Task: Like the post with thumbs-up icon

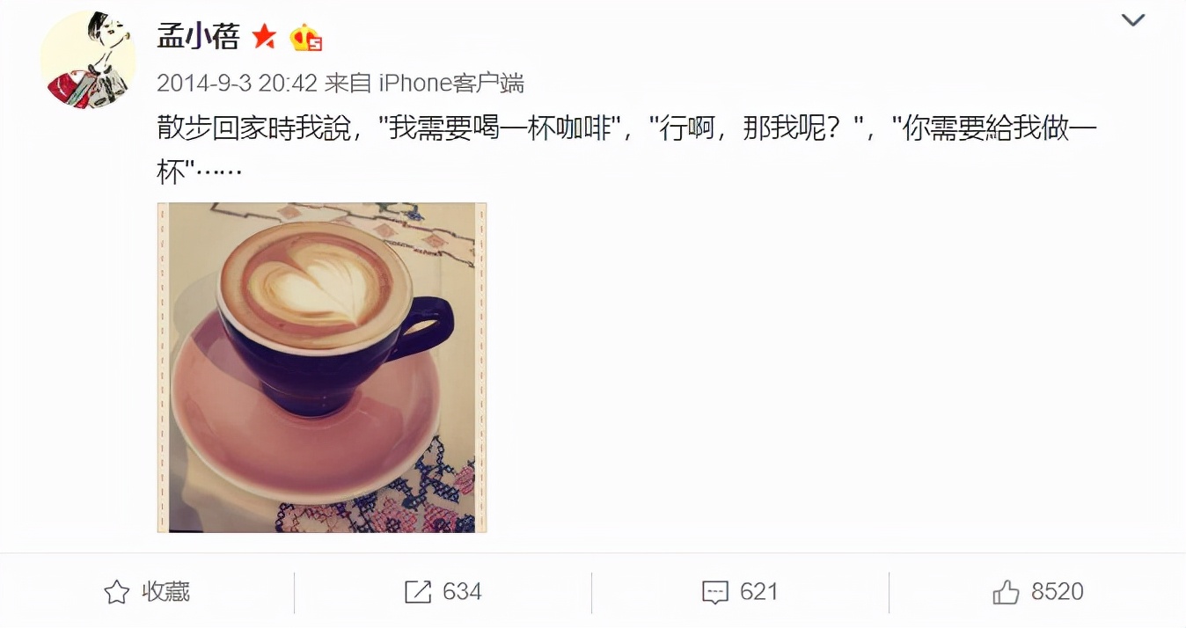Action: (x=1006, y=592)
